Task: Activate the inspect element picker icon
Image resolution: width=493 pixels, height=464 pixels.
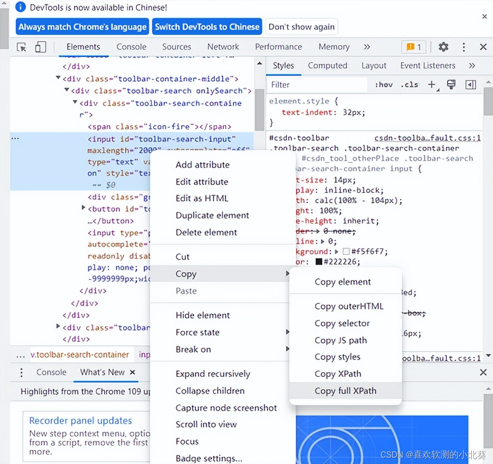Action: [x=21, y=47]
